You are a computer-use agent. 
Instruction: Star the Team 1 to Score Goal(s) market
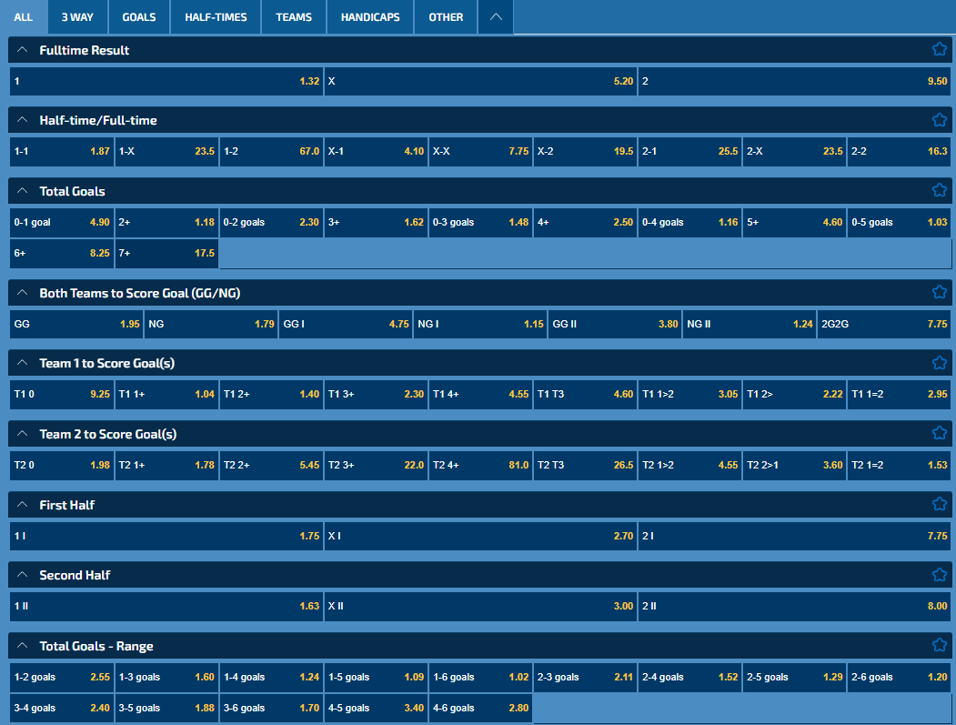939,363
